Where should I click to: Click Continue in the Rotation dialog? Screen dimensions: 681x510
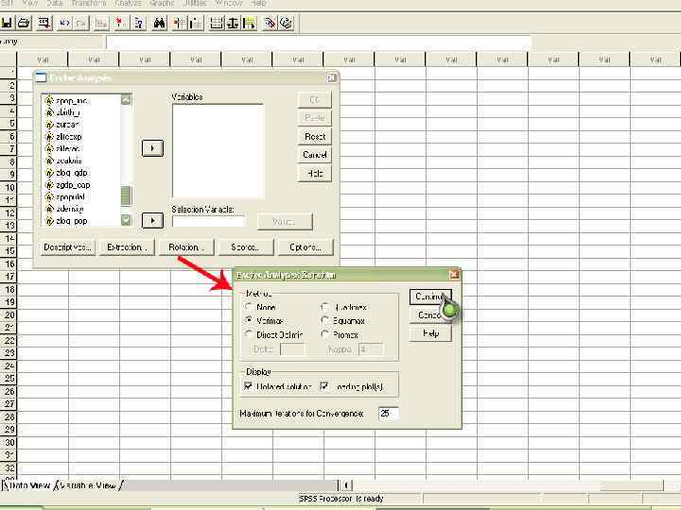click(x=430, y=297)
